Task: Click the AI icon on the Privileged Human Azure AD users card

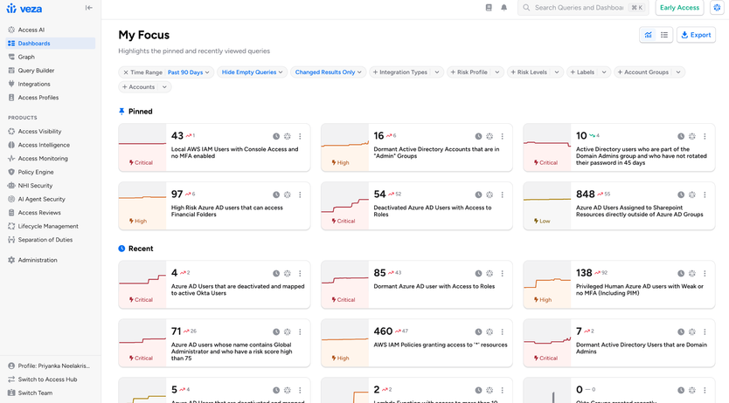Action: click(x=692, y=274)
